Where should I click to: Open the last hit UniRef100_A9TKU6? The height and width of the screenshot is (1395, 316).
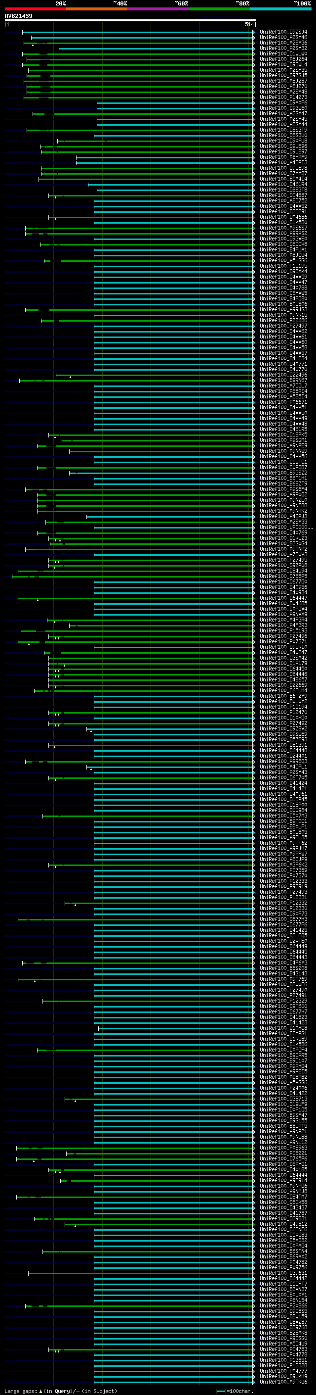(x=283, y=1382)
